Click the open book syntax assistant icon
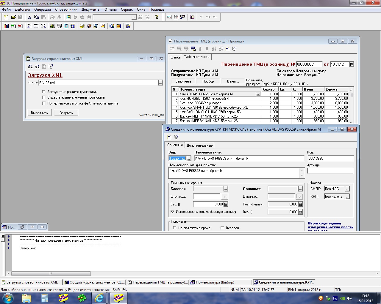Screen dimensions: 381x304 pos(192,17)
